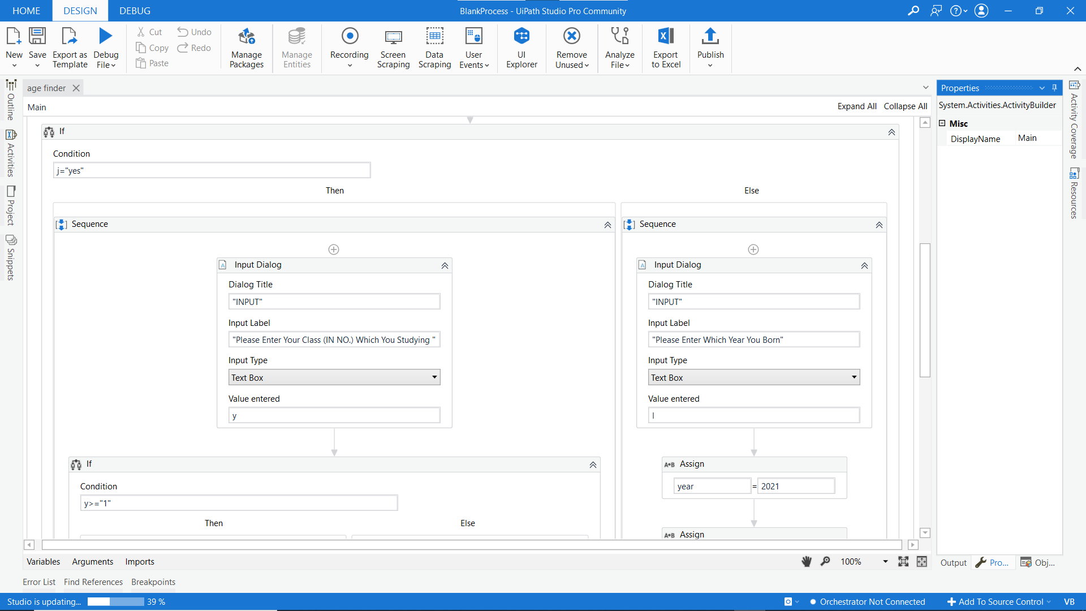Click the pan hand tool icon
The height and width of the screenshot is (611, 1086).
pos(807,561)
